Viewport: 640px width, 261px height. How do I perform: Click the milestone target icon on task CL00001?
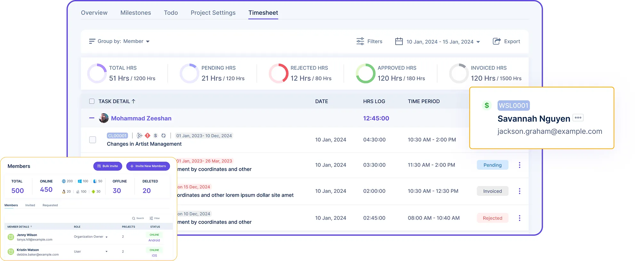click(140, 136)
